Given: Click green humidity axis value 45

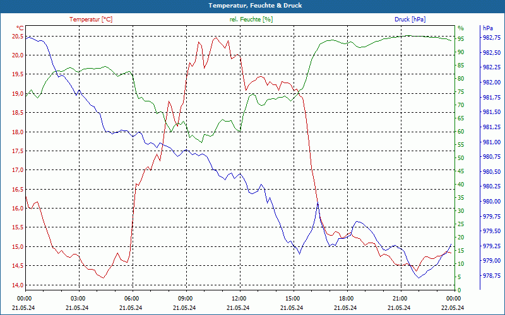Looking at the screenshot, I should 461,171.
